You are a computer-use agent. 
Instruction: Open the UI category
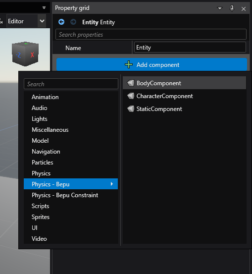71,228
